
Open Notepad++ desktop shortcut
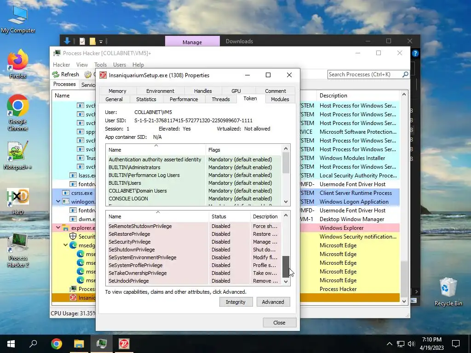tap(18, 155)
